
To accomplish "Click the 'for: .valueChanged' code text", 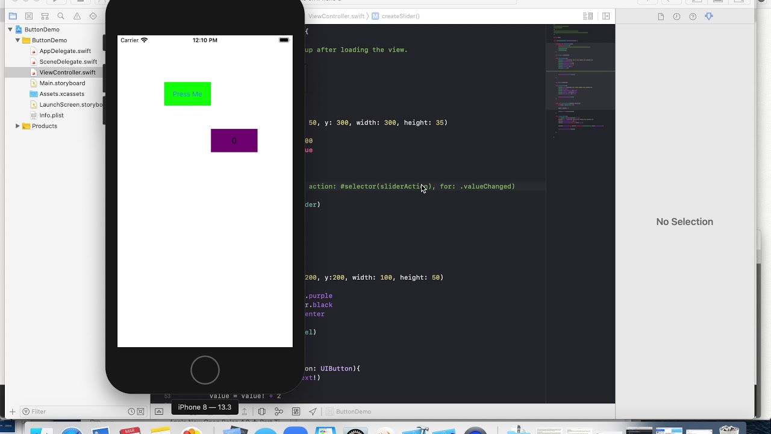I will click(477, 187).
